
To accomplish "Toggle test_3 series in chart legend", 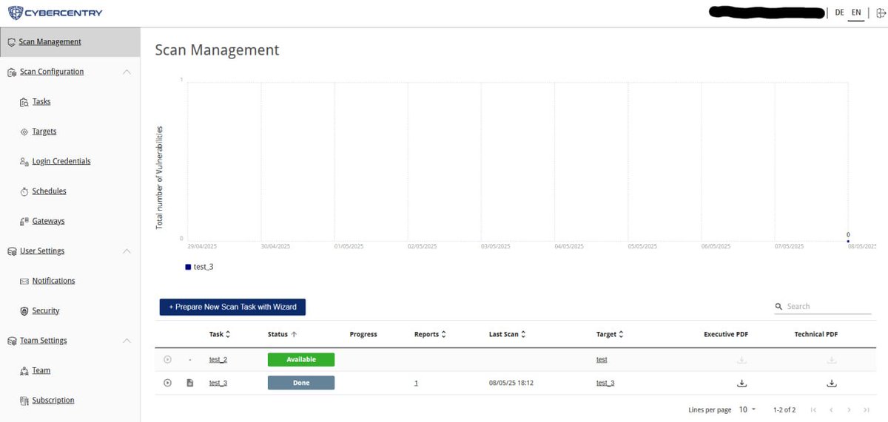I will [x=199, y=267].
